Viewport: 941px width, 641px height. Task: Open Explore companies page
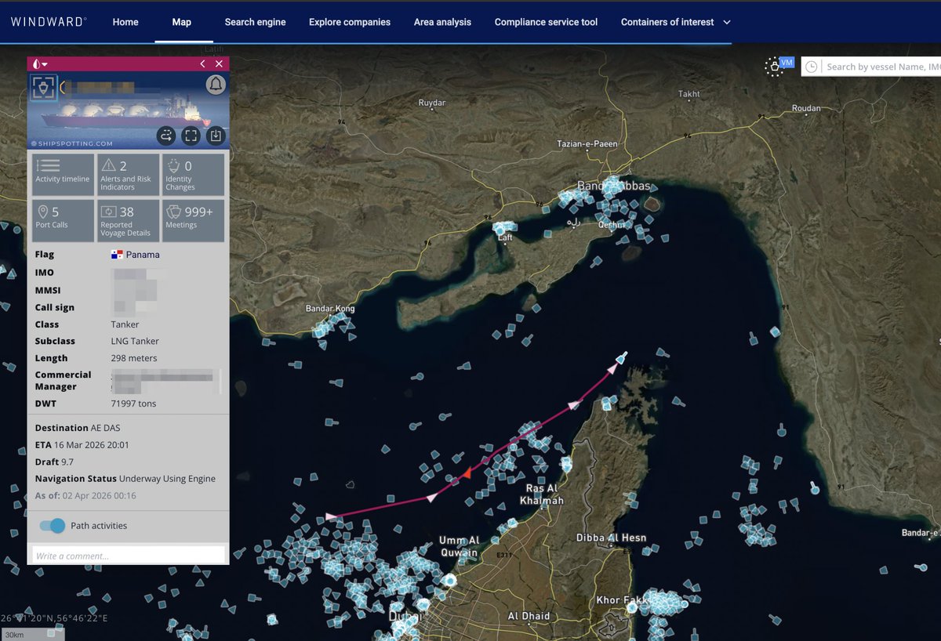(350, 22)
